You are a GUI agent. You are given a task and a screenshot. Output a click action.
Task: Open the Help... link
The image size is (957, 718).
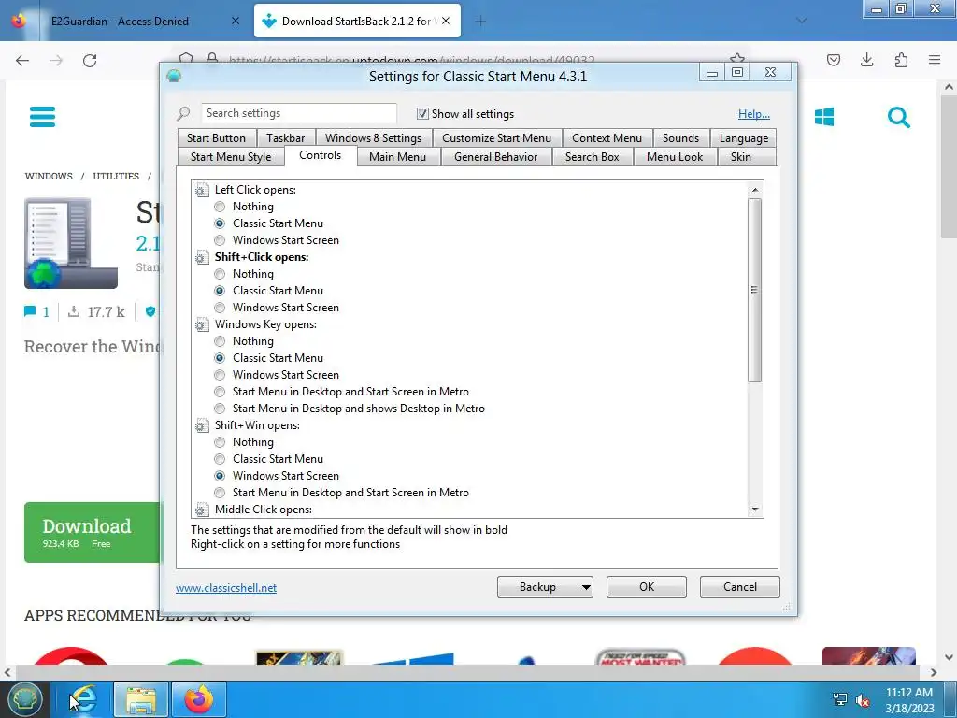click(x=754, y=113)
